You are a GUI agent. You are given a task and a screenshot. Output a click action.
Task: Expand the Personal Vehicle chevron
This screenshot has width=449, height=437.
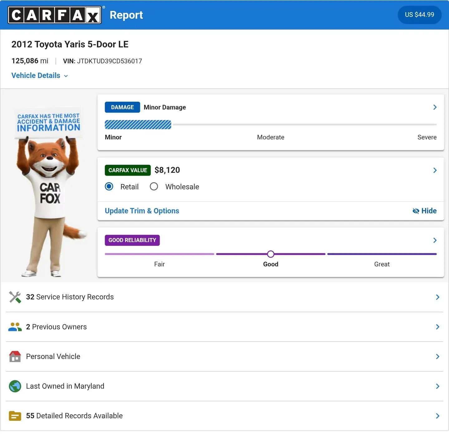tap(438, 357)
